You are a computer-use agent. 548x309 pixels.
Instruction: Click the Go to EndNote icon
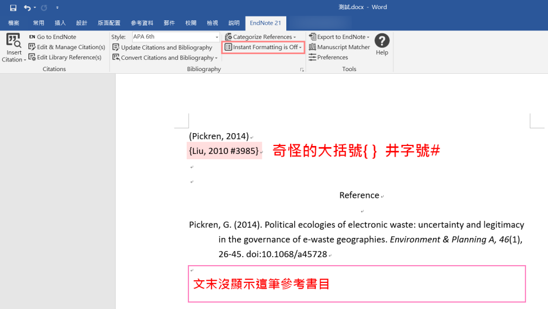coord(32,37)
